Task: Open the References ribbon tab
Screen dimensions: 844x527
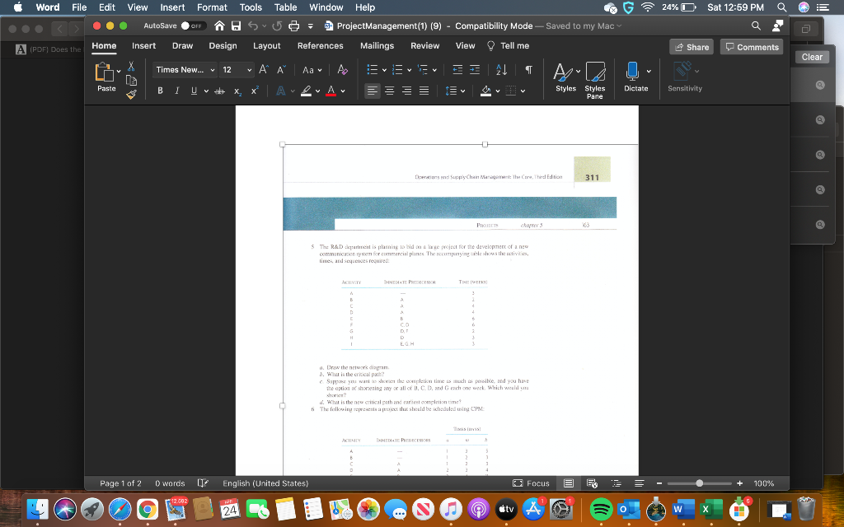Action: point(320,46)
